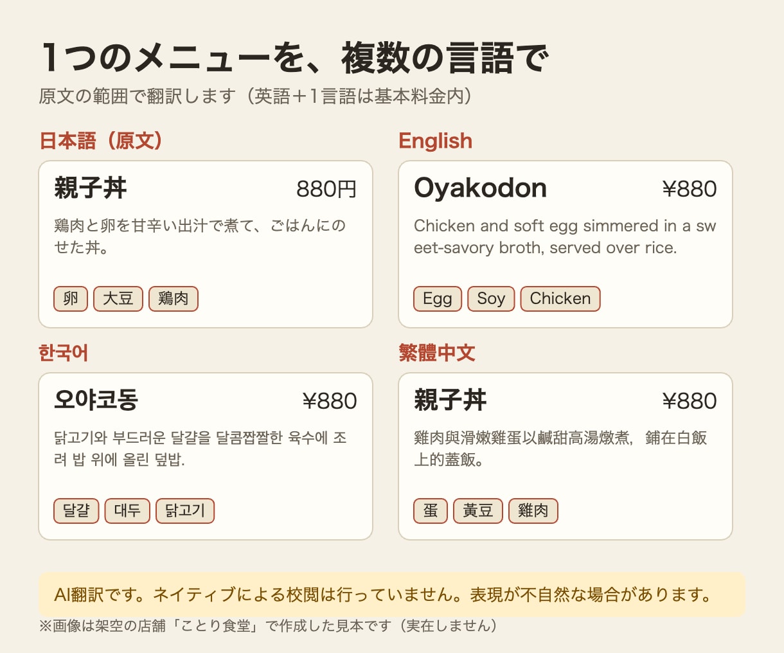Click the Korean description starting 닭고기와 부드러운
The height and width of the screenshot is (653, 784).
[x=200, y=449]
